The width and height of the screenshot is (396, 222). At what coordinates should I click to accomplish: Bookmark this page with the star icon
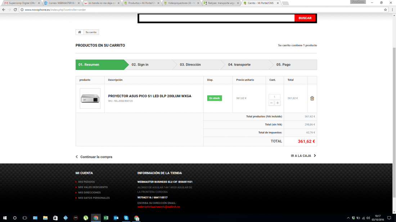coord(386,10)
